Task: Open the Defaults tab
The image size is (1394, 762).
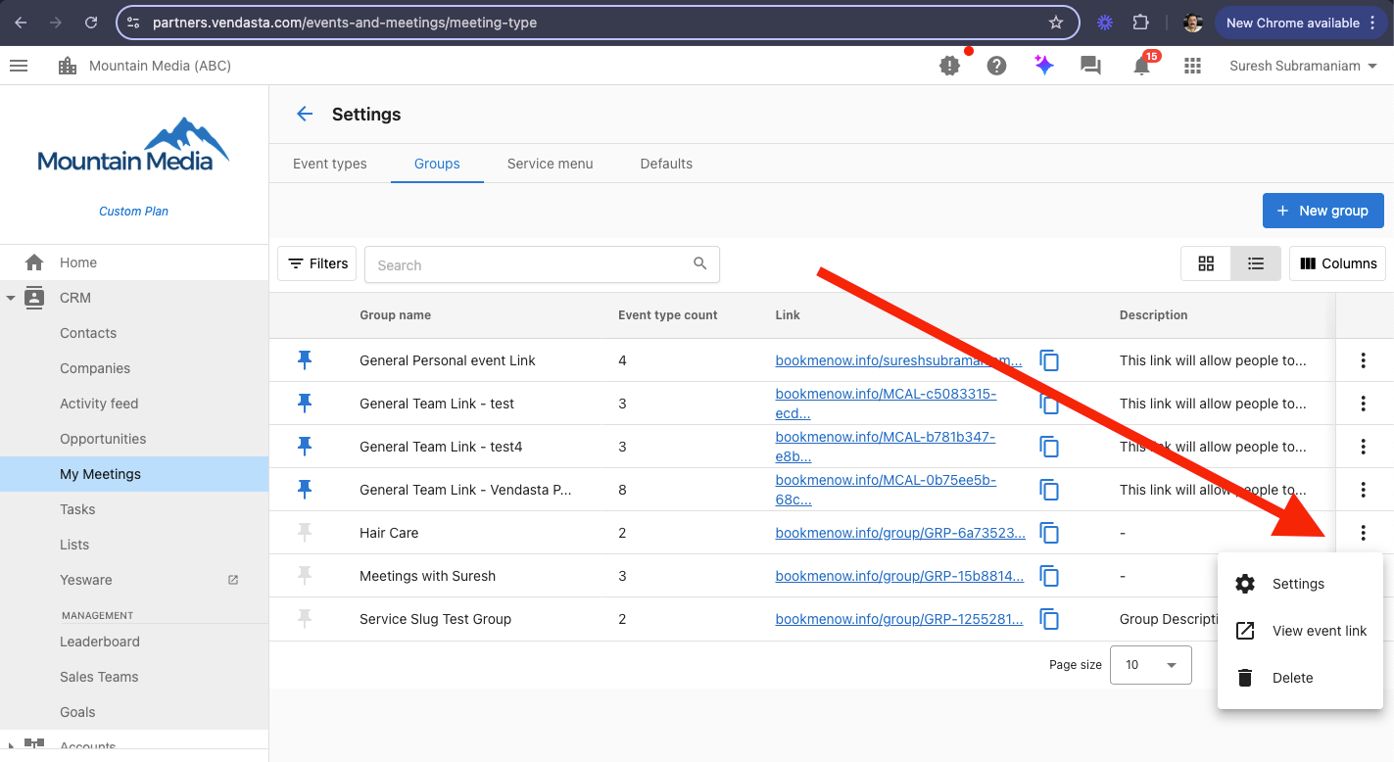Action: coord(666,164)
